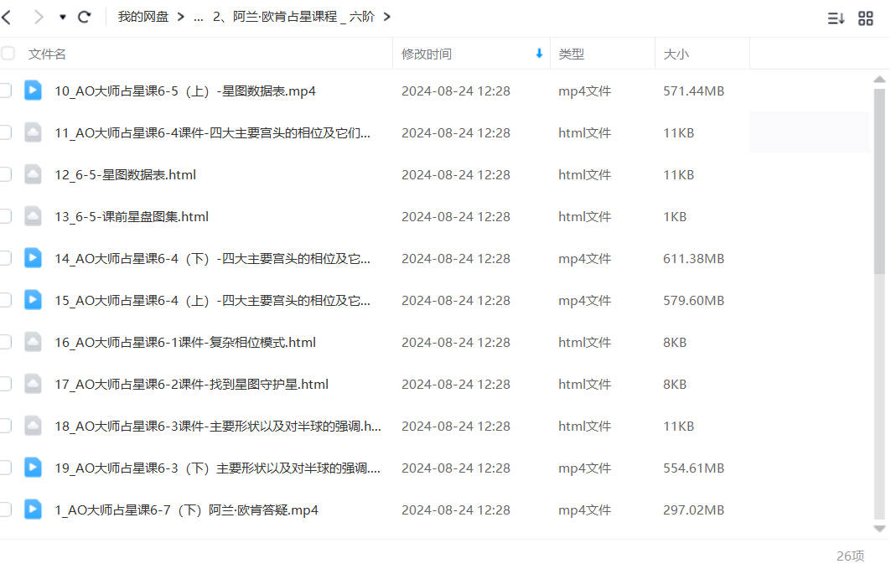Tick checkbox for 14_AO大师占星课6-4 (下) file

pos(6,258)
